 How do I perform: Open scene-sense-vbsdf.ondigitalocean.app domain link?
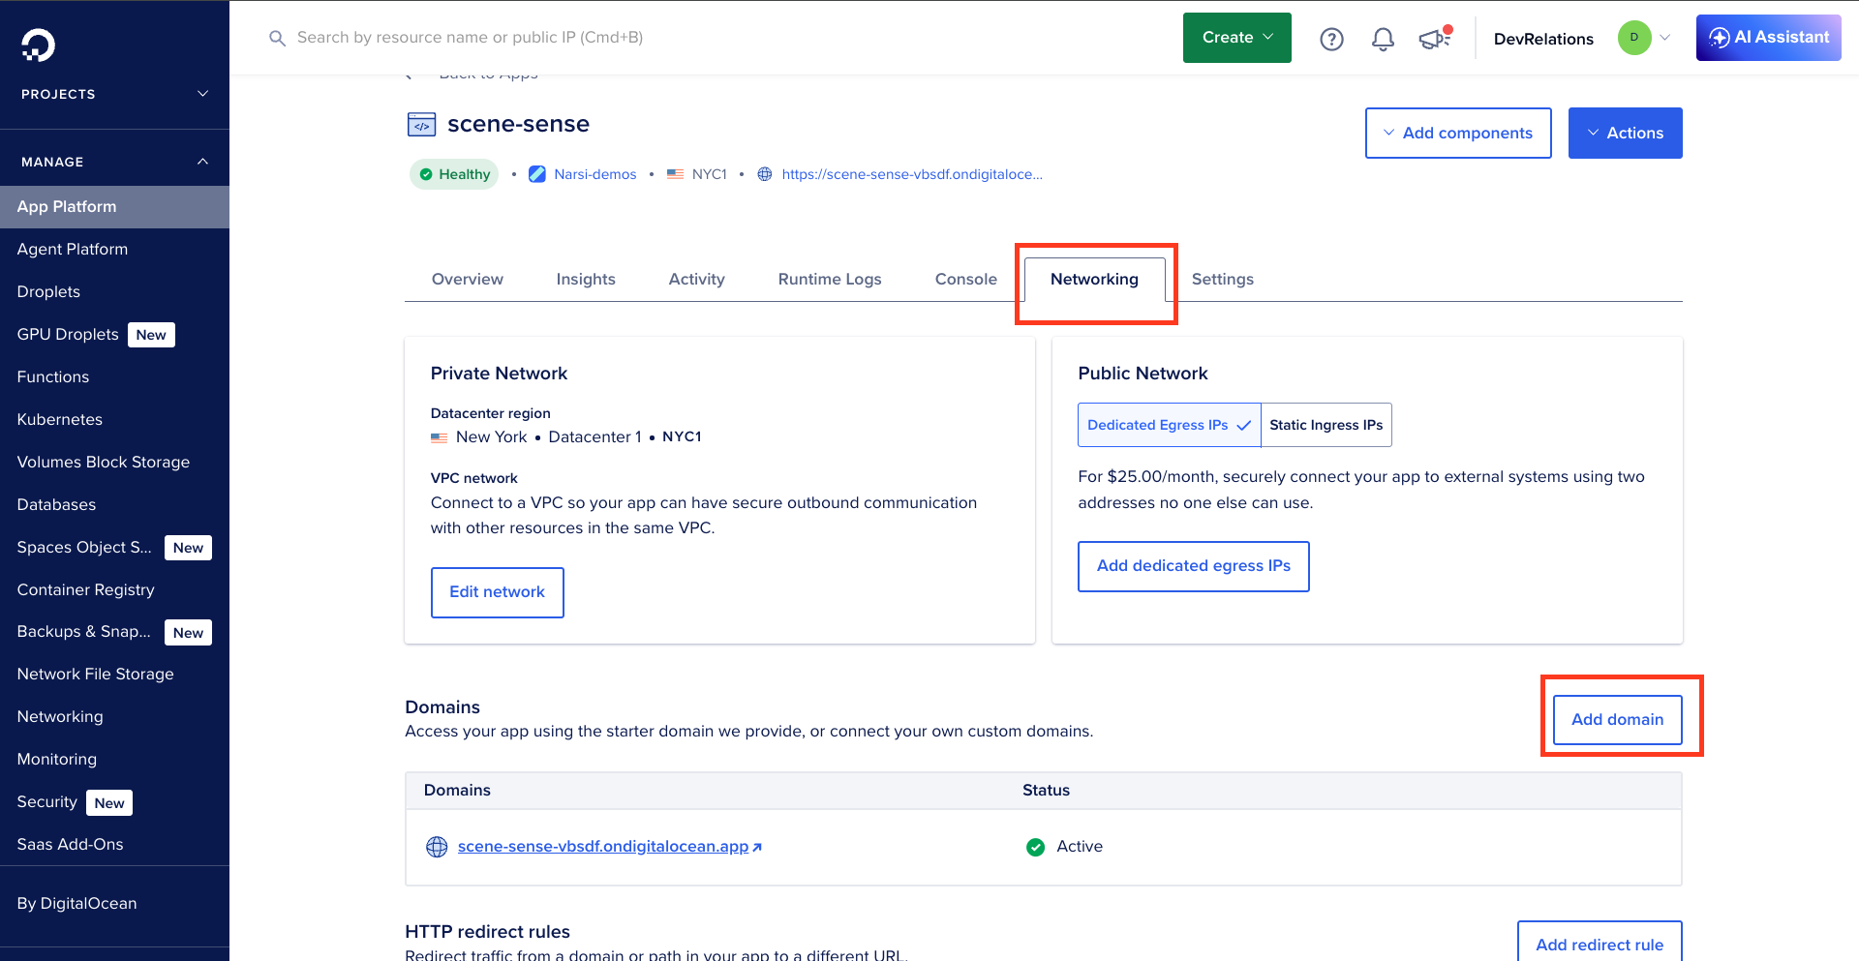click(x=603, y=846)
